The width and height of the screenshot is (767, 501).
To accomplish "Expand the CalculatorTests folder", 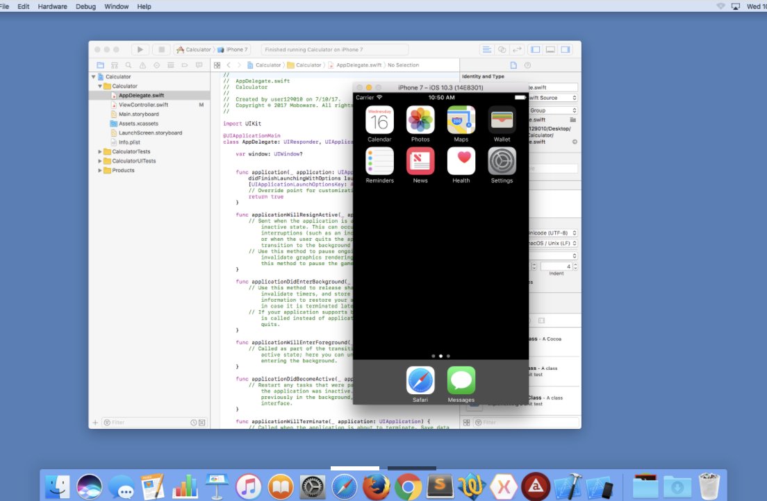I will tap(100, 151).
